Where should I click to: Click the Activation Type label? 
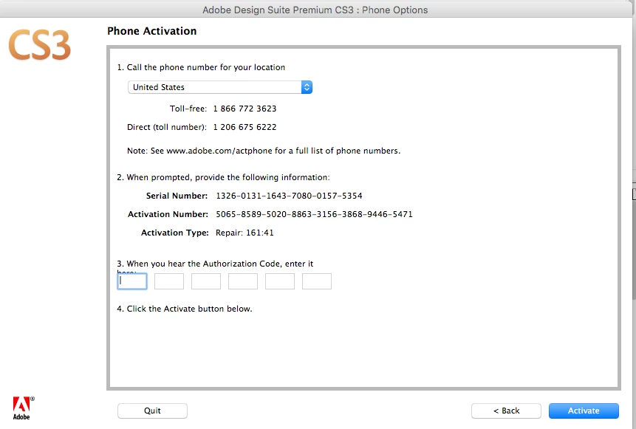(175, 233)
